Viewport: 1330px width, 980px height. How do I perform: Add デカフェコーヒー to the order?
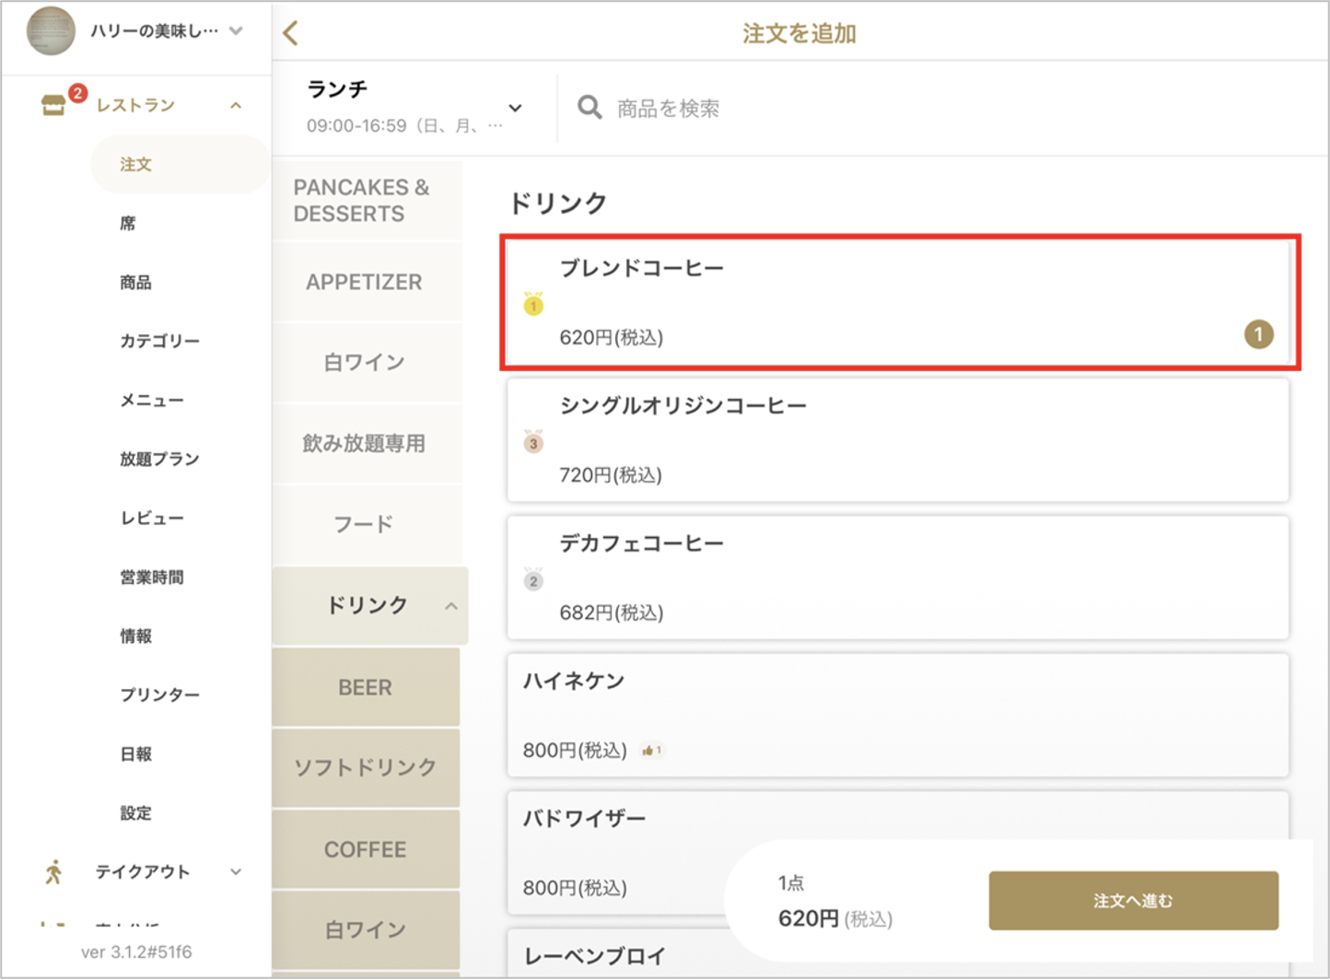pyautogui.click(x=898, y=577)
